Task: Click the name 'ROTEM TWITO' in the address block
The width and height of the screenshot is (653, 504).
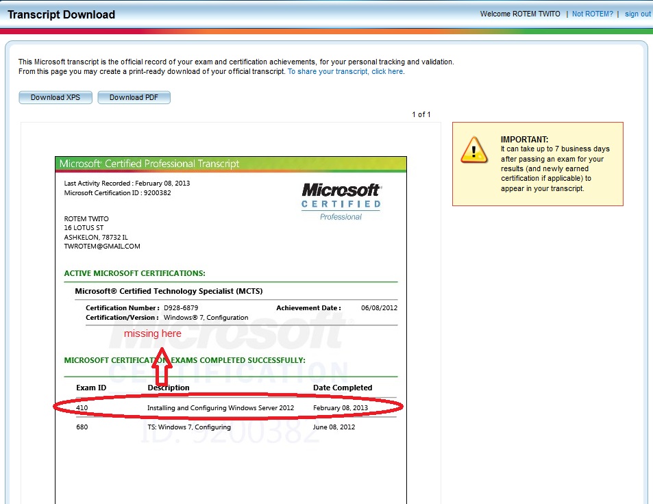Action: click(x=86, y=218)
